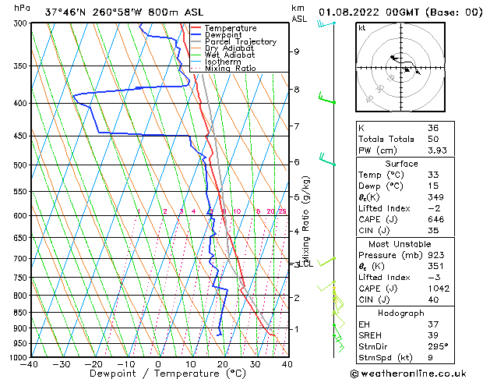Click the K index value 36
This screenshot has width=490, height=379.
click(433, 128)
